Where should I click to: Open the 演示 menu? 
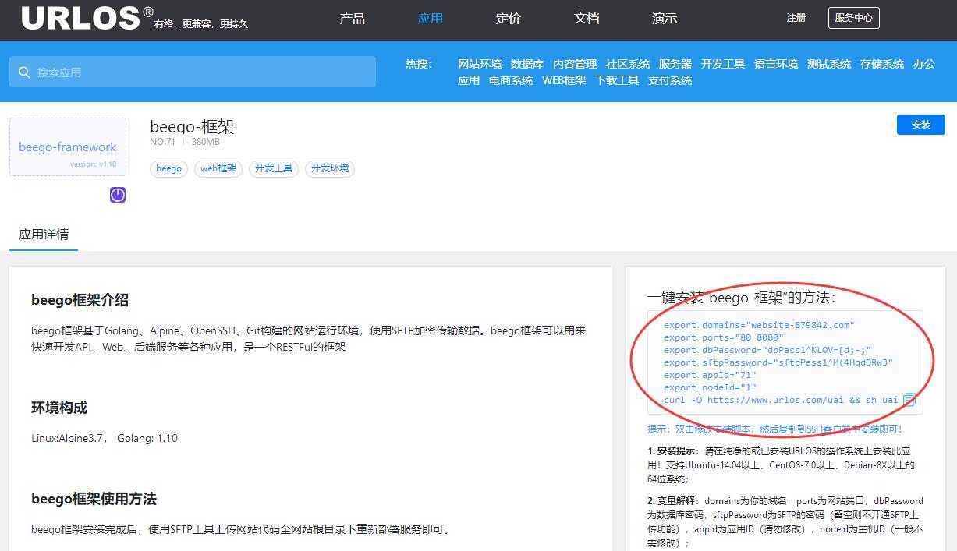click(x=665, y=18)
